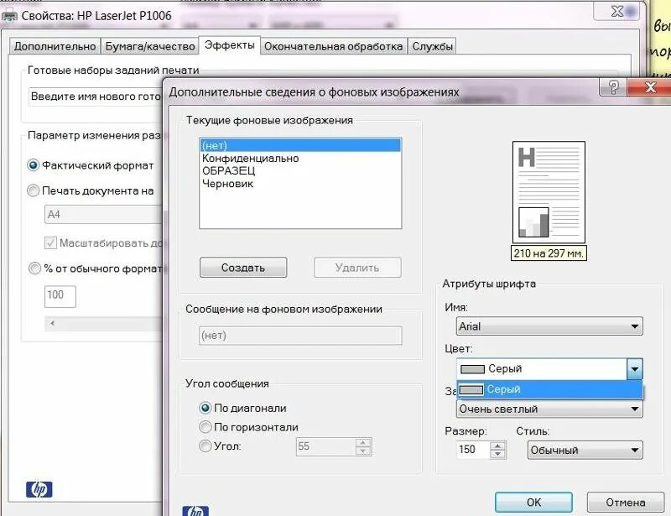Screen dimensions: 671x516
Task: Click the percent slider left arrow
Action: pos(52,323)
